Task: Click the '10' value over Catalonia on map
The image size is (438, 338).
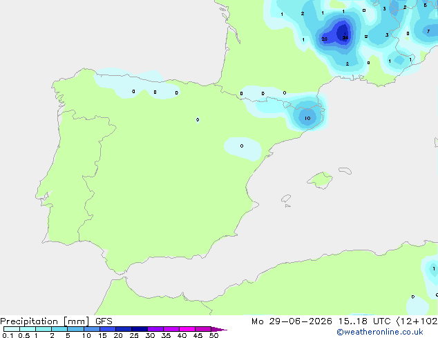Action: point(307,118)
